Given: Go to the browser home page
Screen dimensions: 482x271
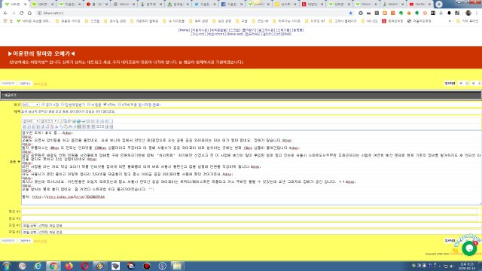Looking at the screenshot, I should click(x=29, y=13).
